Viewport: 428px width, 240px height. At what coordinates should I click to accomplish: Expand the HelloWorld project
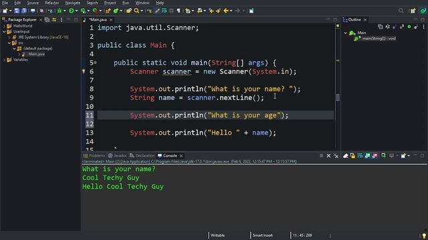click(5, 26)
